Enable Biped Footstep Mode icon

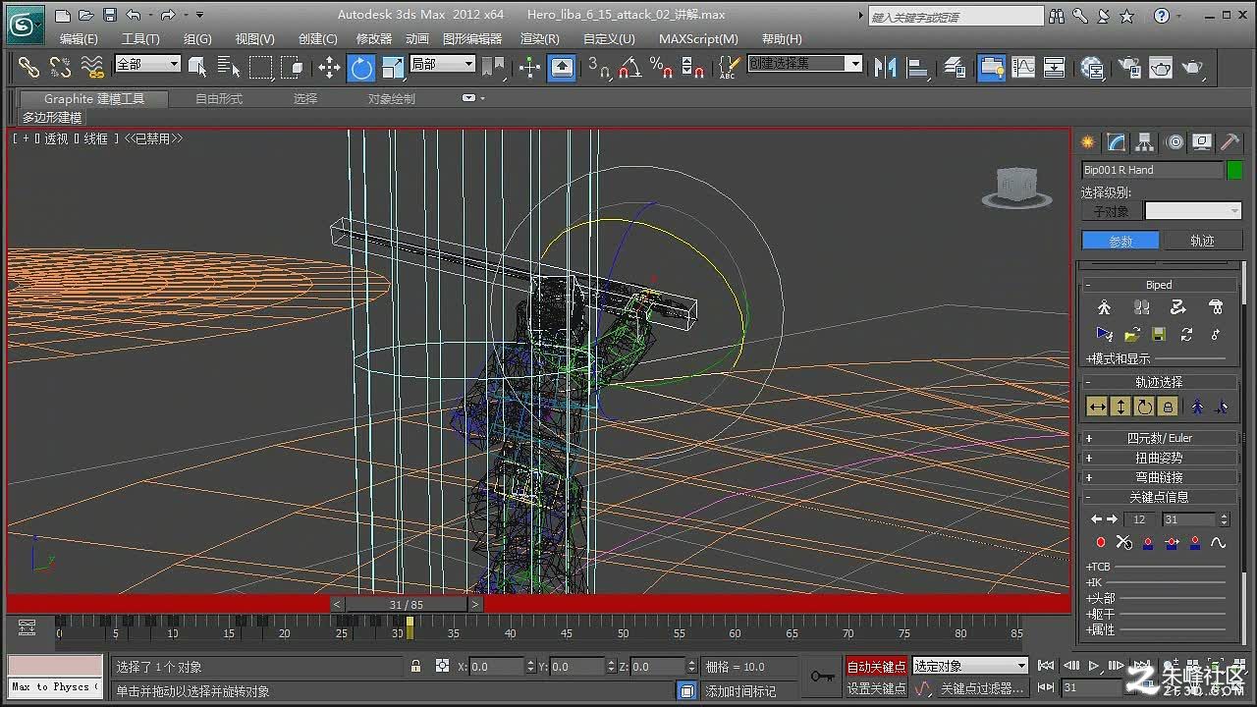(x=1141, y=308)
